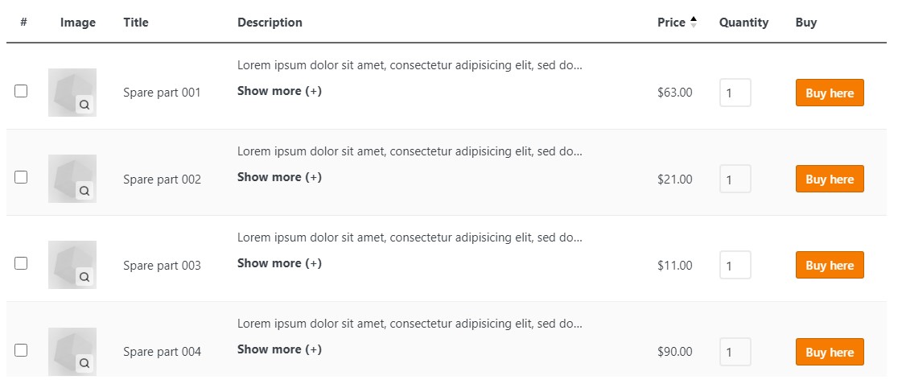This screenshot has width=902, height=384.
Task: Expand Show more (+) for Spare part 004
Action: coord(279,349)
